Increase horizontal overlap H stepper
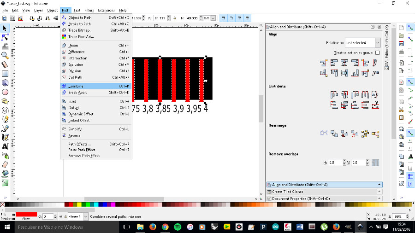This screenshot has width=415, height=233. point(344,161)
